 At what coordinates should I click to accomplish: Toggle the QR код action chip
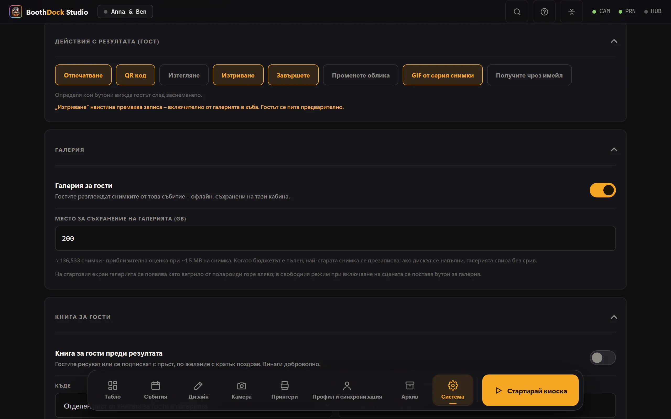(135, 75)
